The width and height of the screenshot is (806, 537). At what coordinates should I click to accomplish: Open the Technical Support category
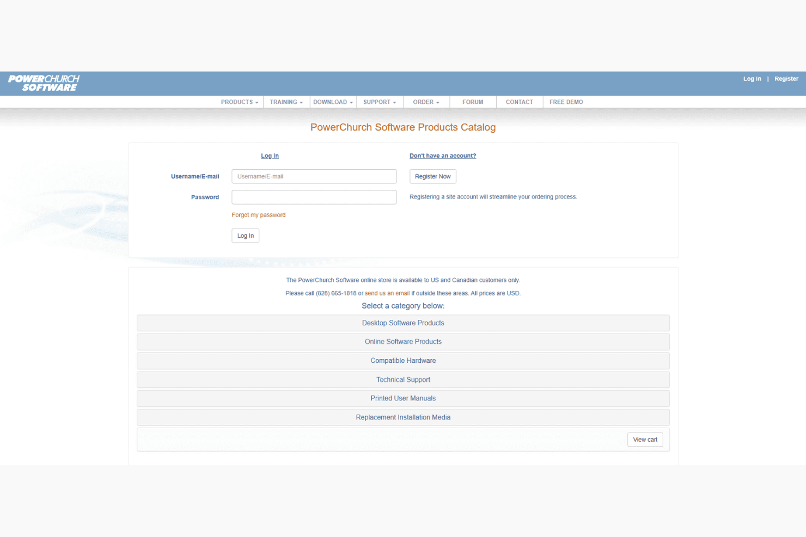[403, 380]
